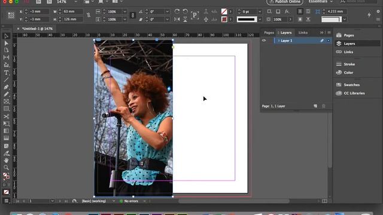Select the Pen tool

click(x=7, y=87)
